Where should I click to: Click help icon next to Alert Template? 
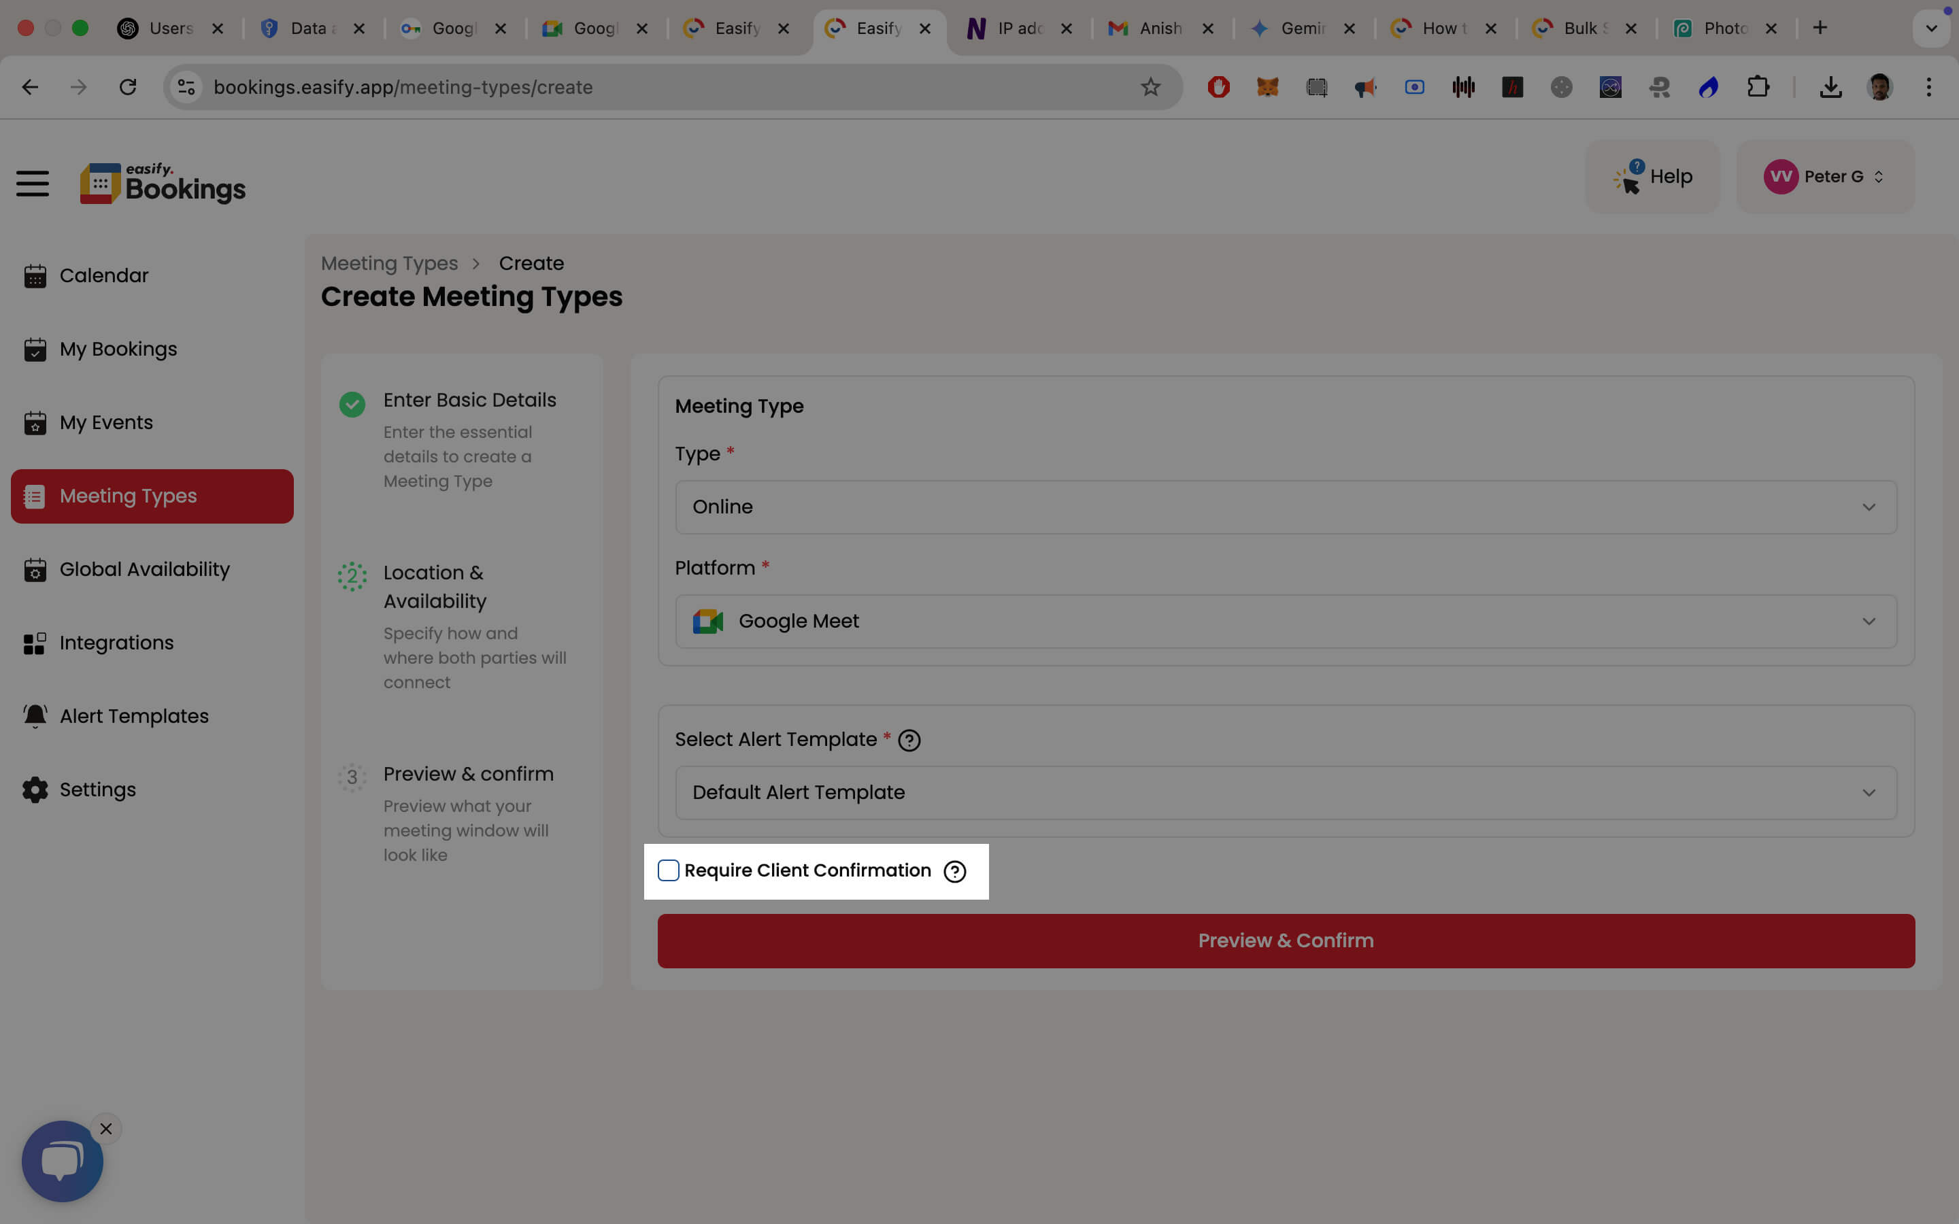tap(909, 740)
